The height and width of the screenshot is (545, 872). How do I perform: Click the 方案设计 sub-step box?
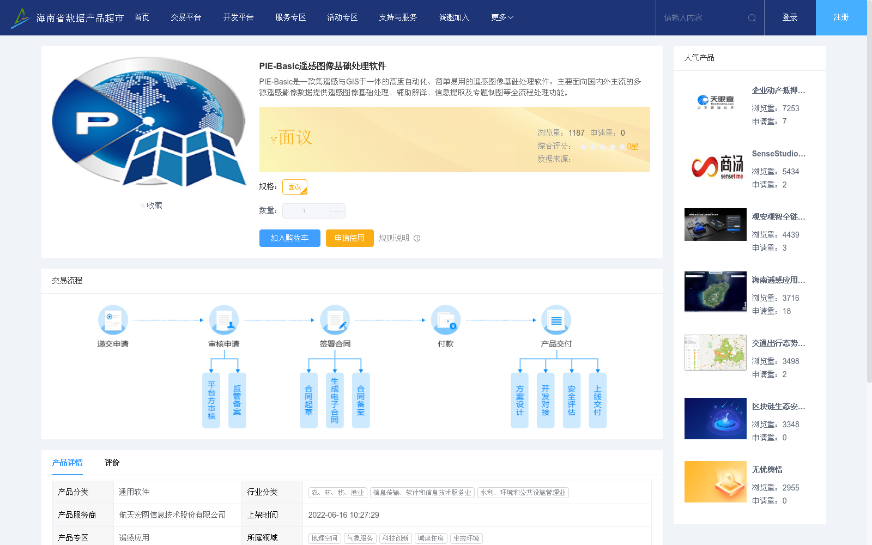519,400
